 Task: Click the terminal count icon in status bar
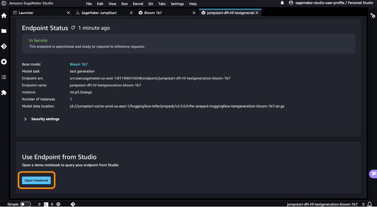click(x=46, y=204)
